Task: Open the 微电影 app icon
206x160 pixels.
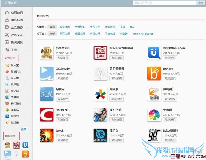Action: pyautogui.click(x=47, y=135)
